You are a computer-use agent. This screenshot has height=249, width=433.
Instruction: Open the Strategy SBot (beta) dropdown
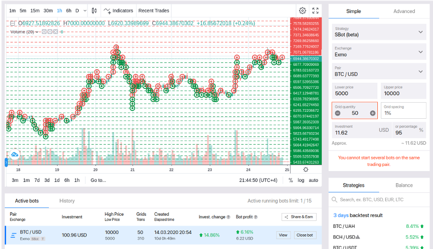click(x=379, y=32)
